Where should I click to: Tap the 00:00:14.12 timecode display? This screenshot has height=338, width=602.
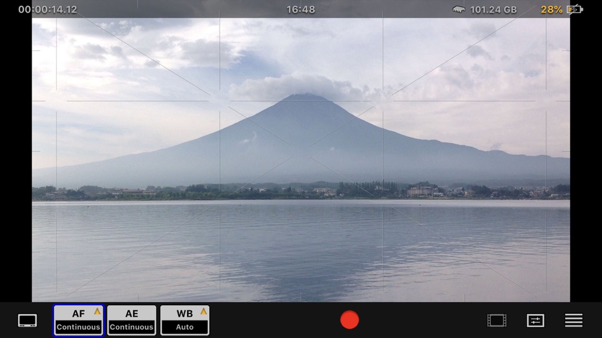(x=48, y=9)
